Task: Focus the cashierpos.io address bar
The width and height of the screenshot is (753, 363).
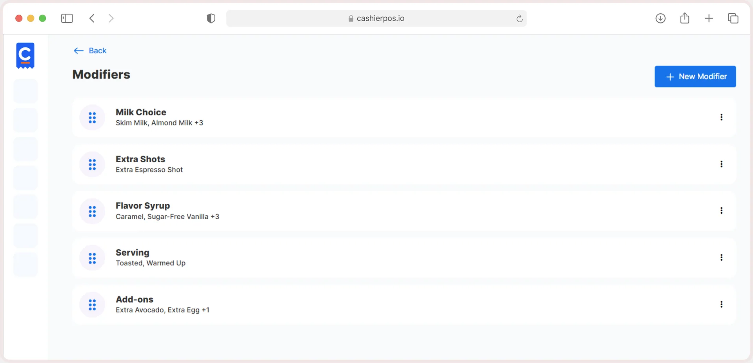Action: point(376,18)
